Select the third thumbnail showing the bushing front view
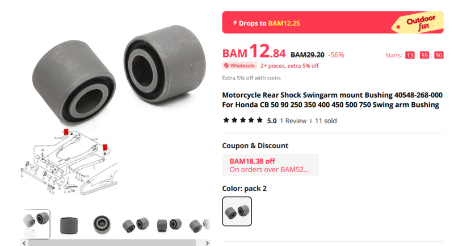 102,224
